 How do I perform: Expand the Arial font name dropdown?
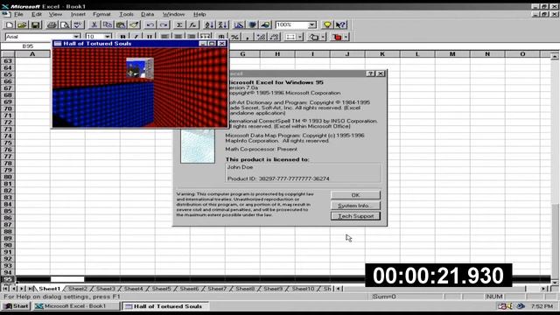coord(76,37)
